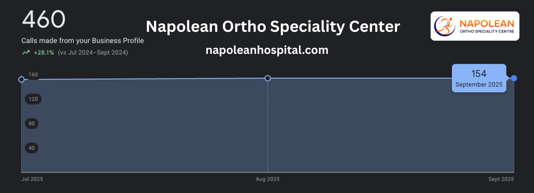Click the 120 y-axis label pill
This screenshot has height=193, width=534.
coord(33,99)
